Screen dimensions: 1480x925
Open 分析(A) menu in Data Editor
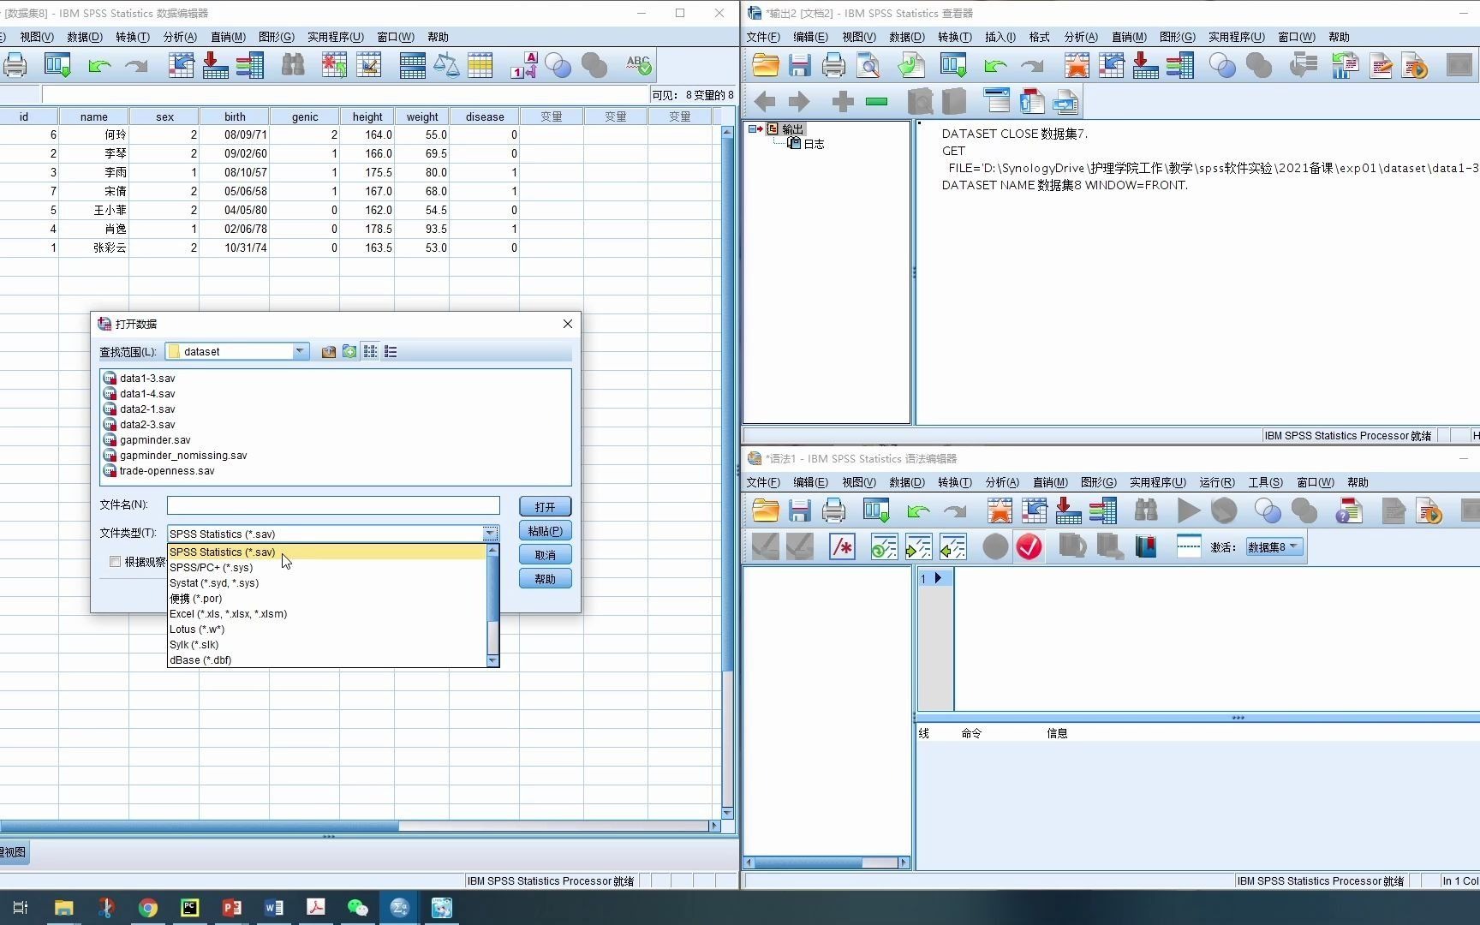180,37
